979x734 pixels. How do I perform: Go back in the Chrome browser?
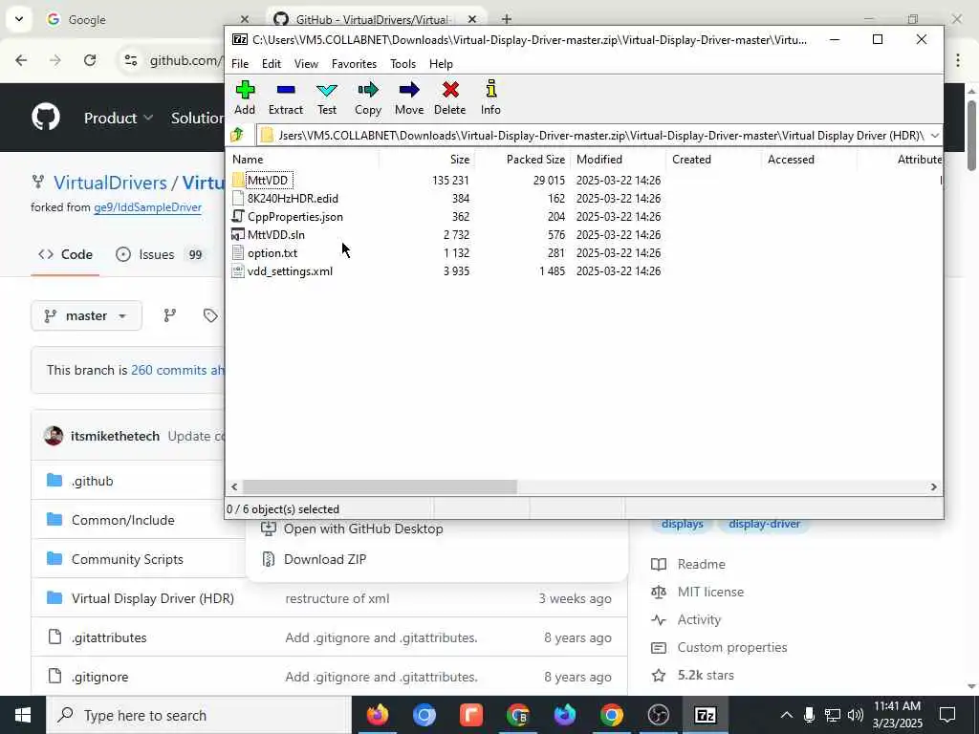21,60
